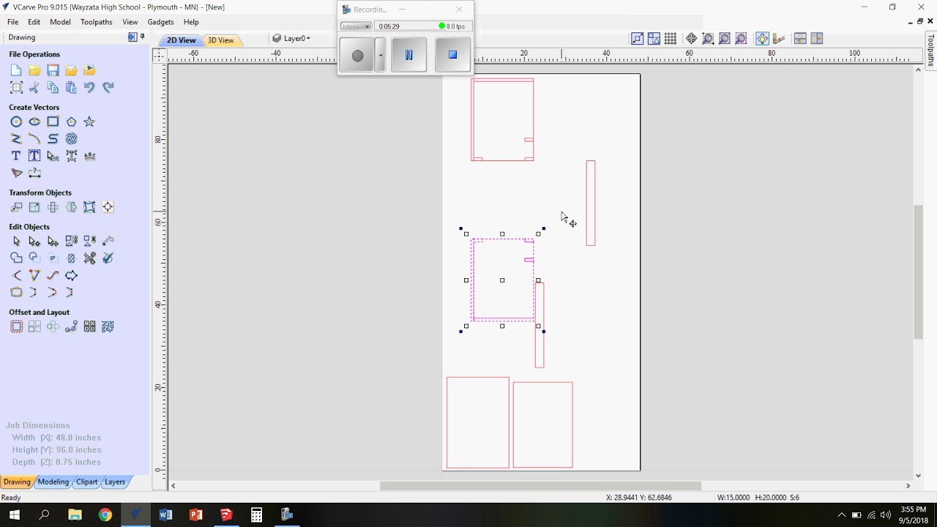The image size is (937, 527).
Task: Open the Vector Texture tool
Action: pos(71,138)
